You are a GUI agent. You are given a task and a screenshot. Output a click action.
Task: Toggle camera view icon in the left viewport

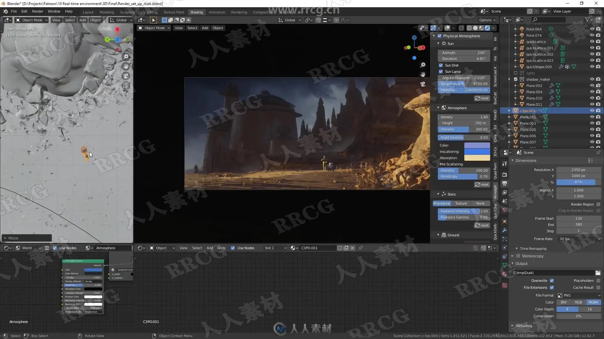pos(126,76)
